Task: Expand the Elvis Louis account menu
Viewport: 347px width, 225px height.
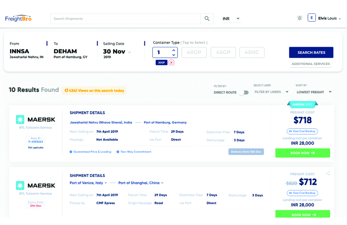Action: pyautogui.click(x=340, y=19)
